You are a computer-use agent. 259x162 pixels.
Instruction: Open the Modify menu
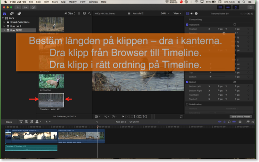72,2
